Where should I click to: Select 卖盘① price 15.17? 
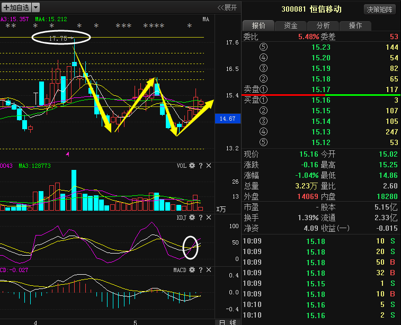coord(321,89)
